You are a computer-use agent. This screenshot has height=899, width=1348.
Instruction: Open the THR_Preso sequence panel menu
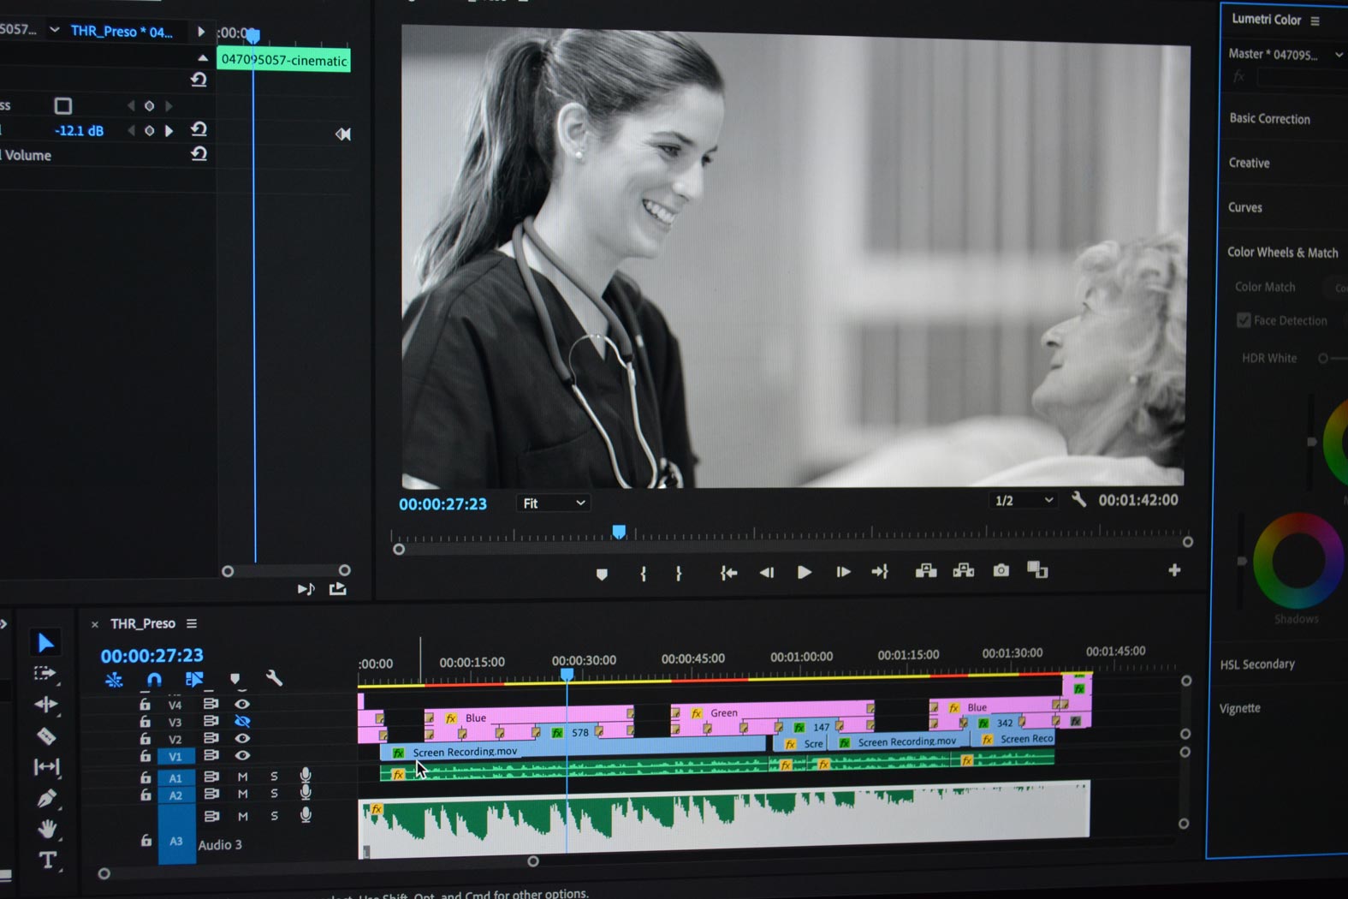coord(192,623)
